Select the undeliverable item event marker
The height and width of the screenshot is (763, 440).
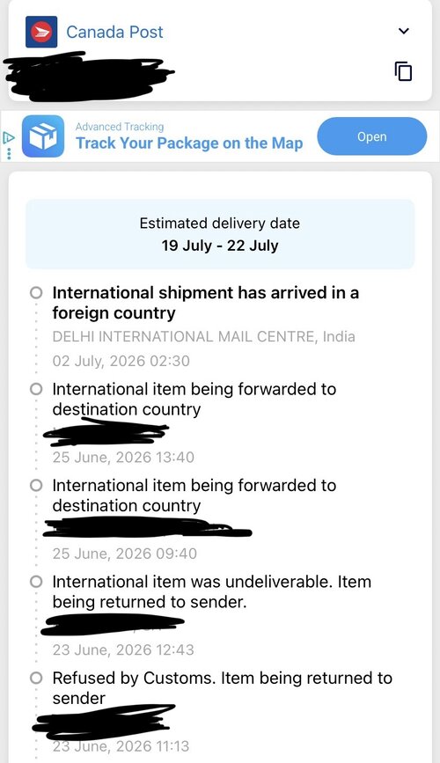[36, 582]
